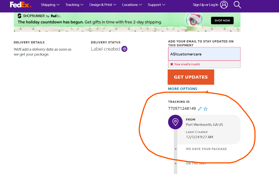Focus the email field containing ASIcustomercare
The height and width of the screenshot is (174, 279).
(x=204, y=54)
